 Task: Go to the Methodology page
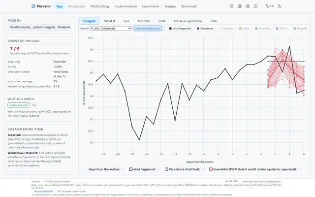click(100, 6)
